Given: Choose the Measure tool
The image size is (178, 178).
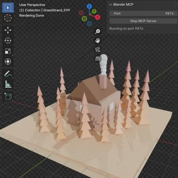Looking at the screenshot, I should point(8,85).
